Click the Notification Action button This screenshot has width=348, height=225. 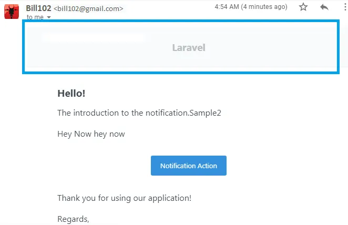point(188,166)
